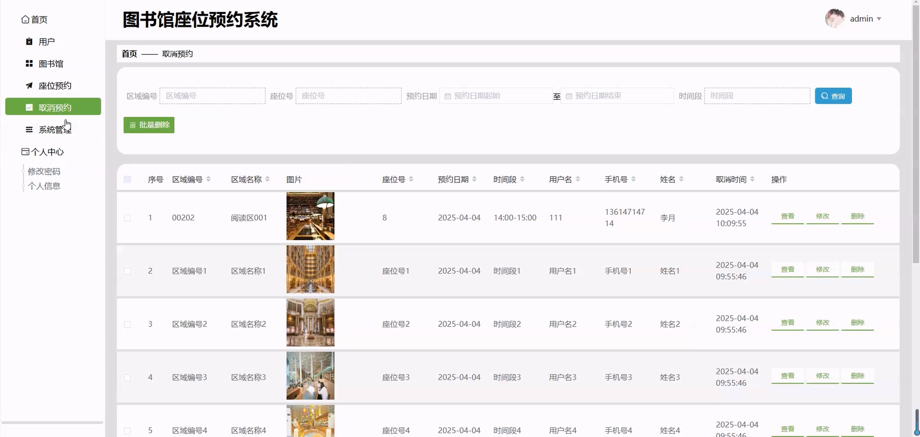Image resolution: width=920 pixels, height=437 pixels.
Task: Click the 图书馆 grid icon
Action: [29, 64]
